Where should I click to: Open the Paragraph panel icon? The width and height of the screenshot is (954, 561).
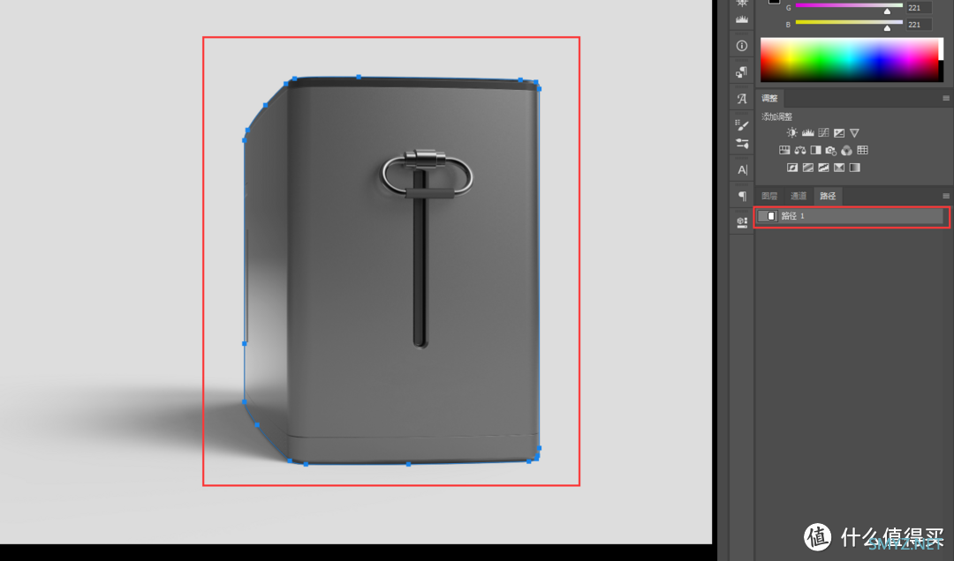coord(742,196)
